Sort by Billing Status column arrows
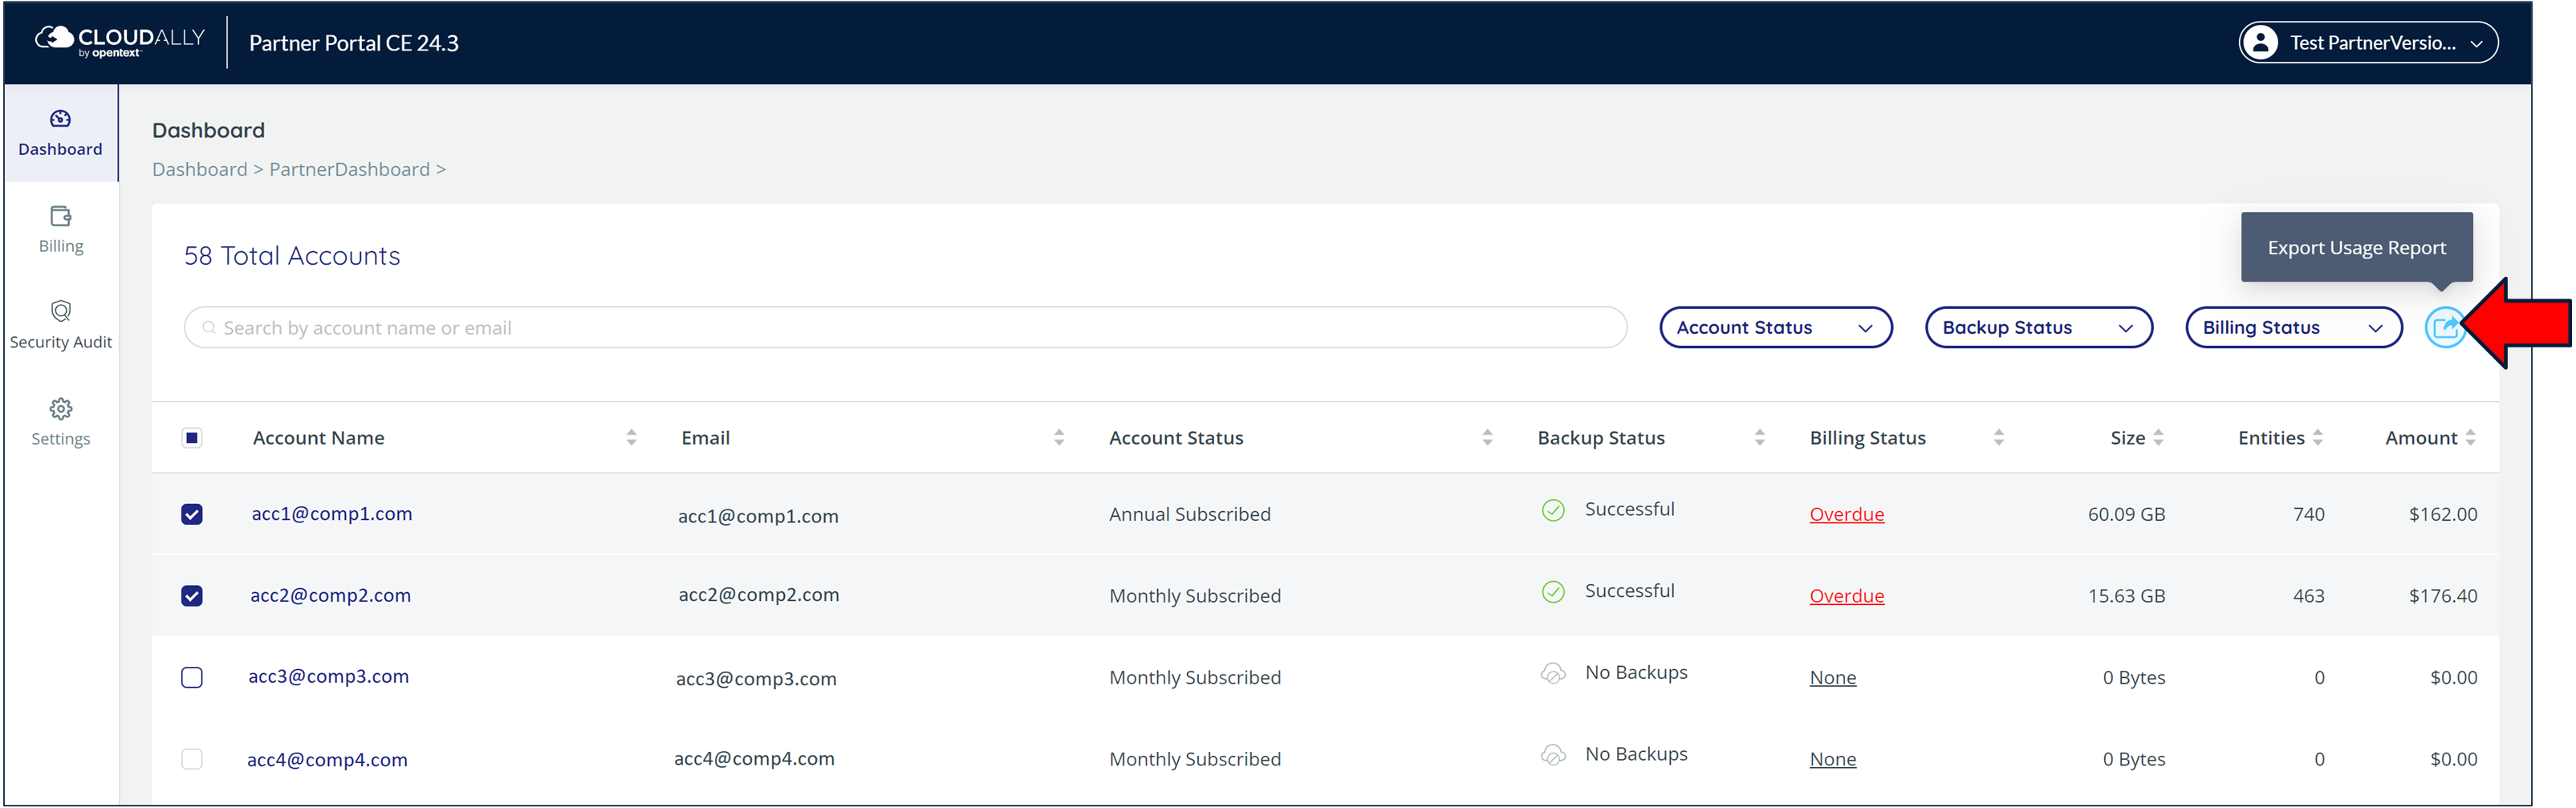The image size is (2576, 808). pyautogui.click(x=1998, y=438)
